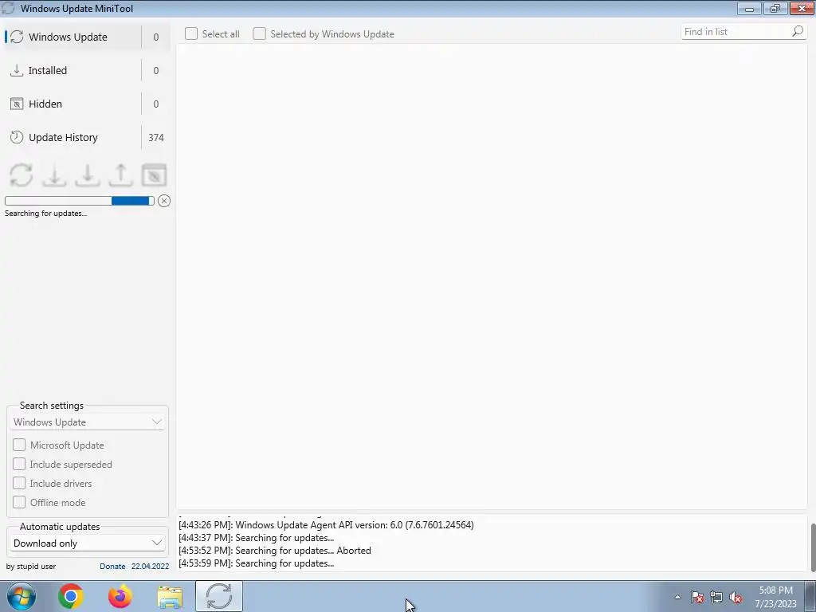The height and width of the screenshot is (612, 816).
Task: Expand the Windows Update source dropdown
Action: click(x=88, y=422)
